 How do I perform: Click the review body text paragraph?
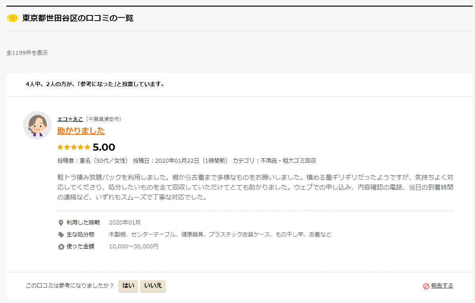(x=255, y=187)
